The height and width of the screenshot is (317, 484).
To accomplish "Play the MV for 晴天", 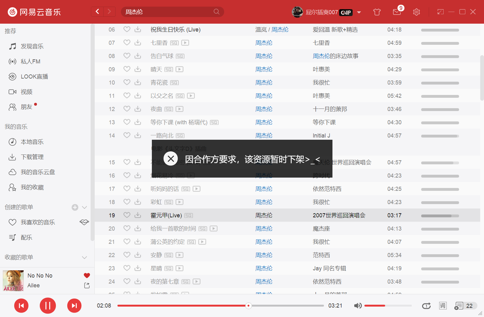I will (x=180, y=69).
